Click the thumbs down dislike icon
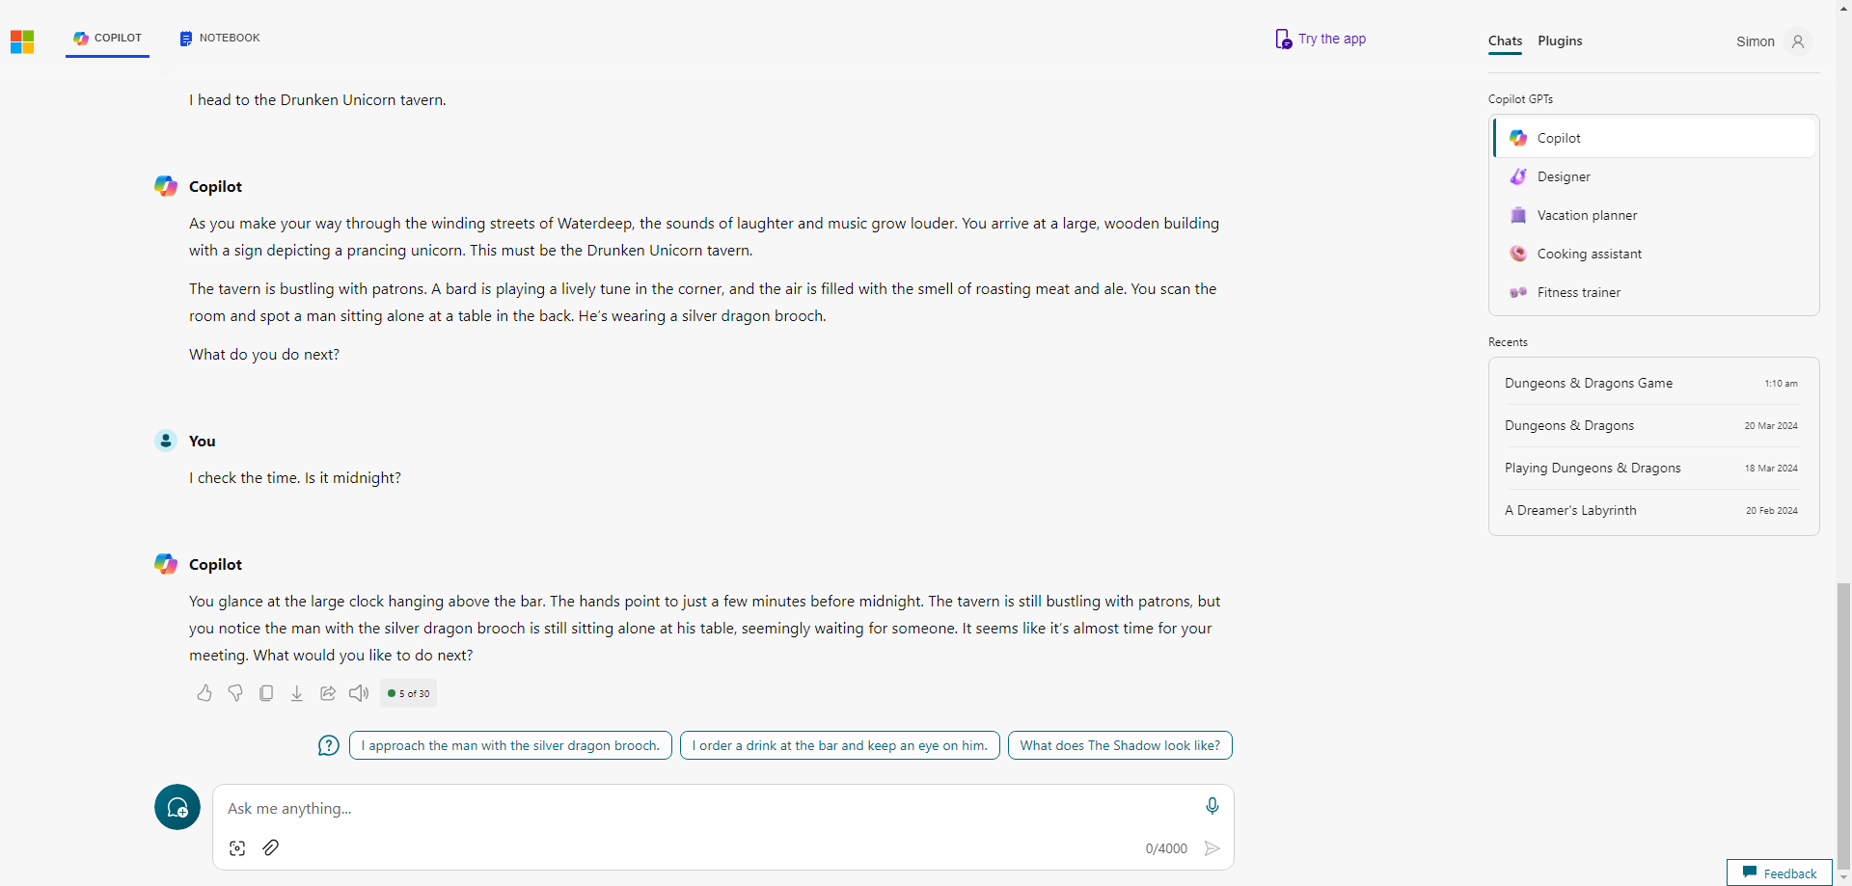This screenshot has width=1852, height=886. tap(235, 693)
